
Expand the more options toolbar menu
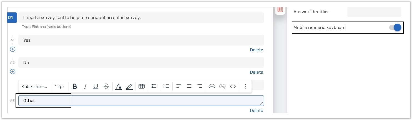pos(245,86)
